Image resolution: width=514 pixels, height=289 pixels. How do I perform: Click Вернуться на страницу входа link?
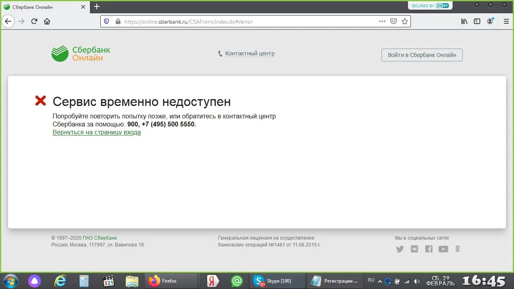pyautogui.click(x=97, y=132)
